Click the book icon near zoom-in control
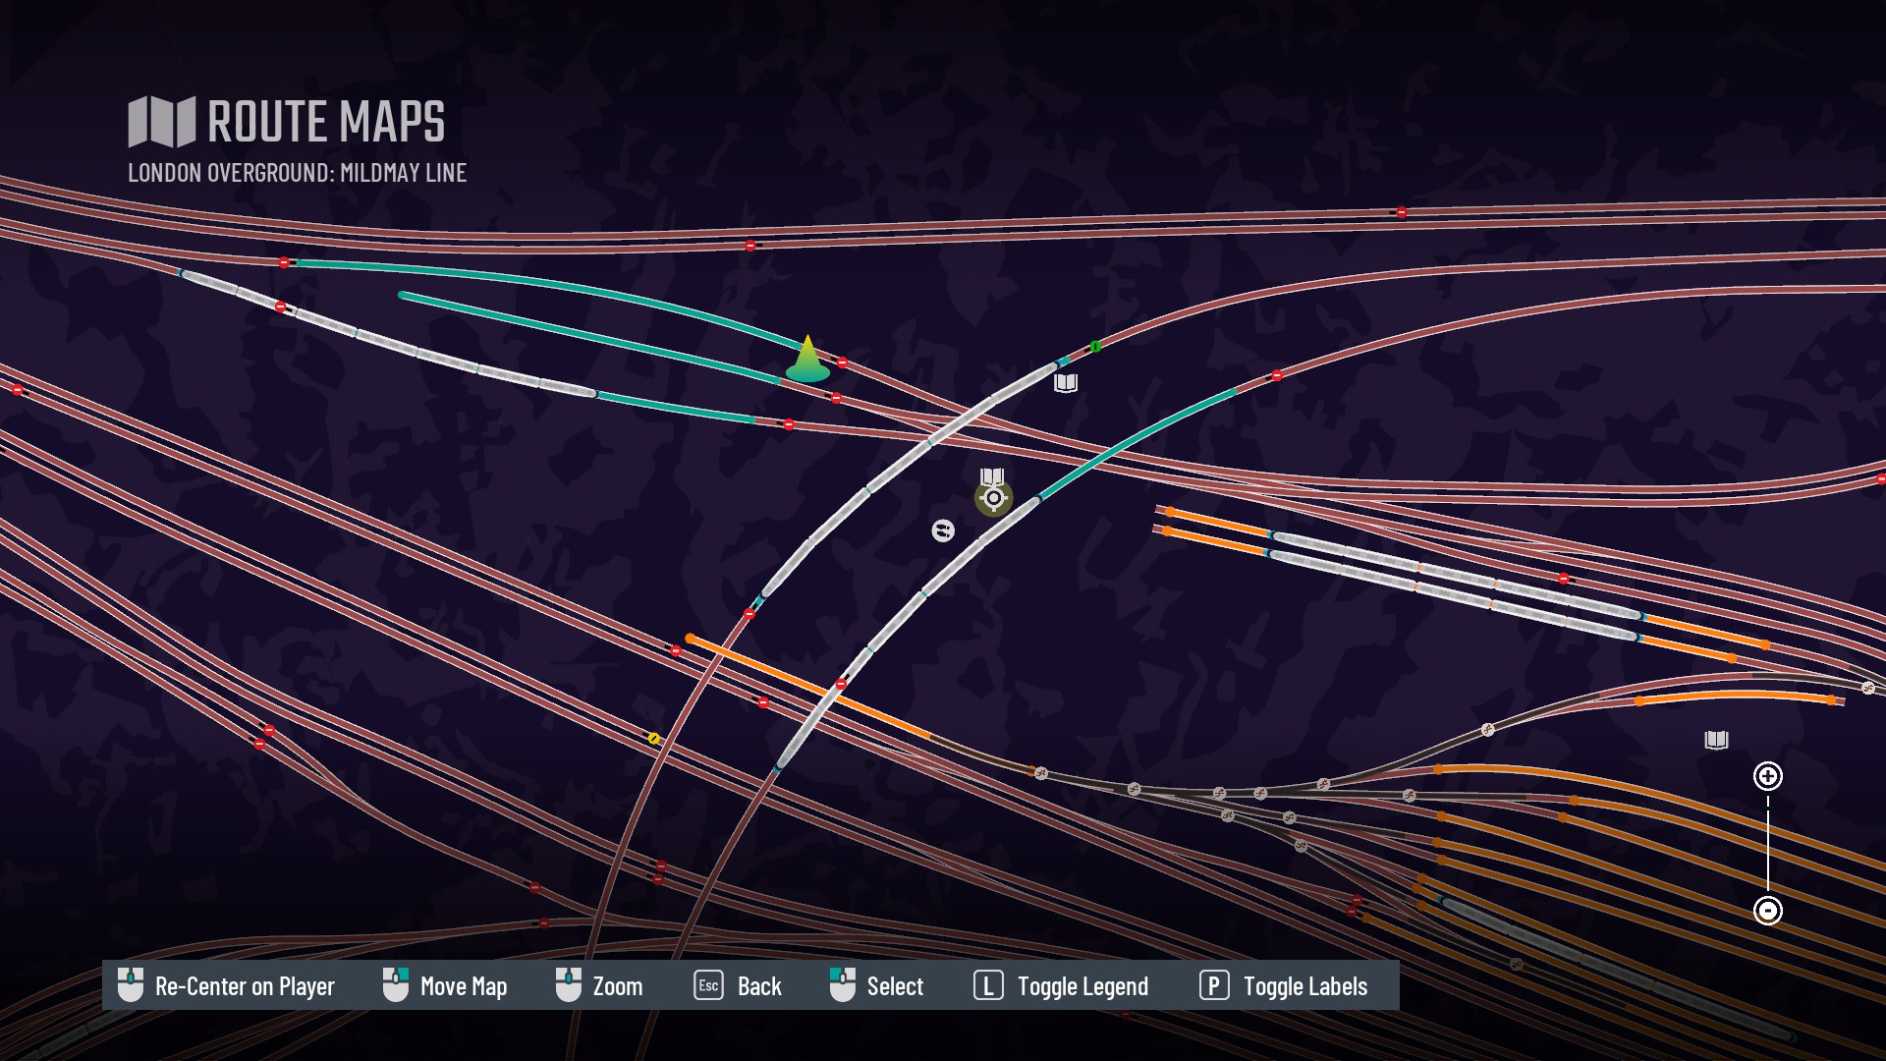This screenshot has height=1061, width=1886. click(x=1716, y=740)
